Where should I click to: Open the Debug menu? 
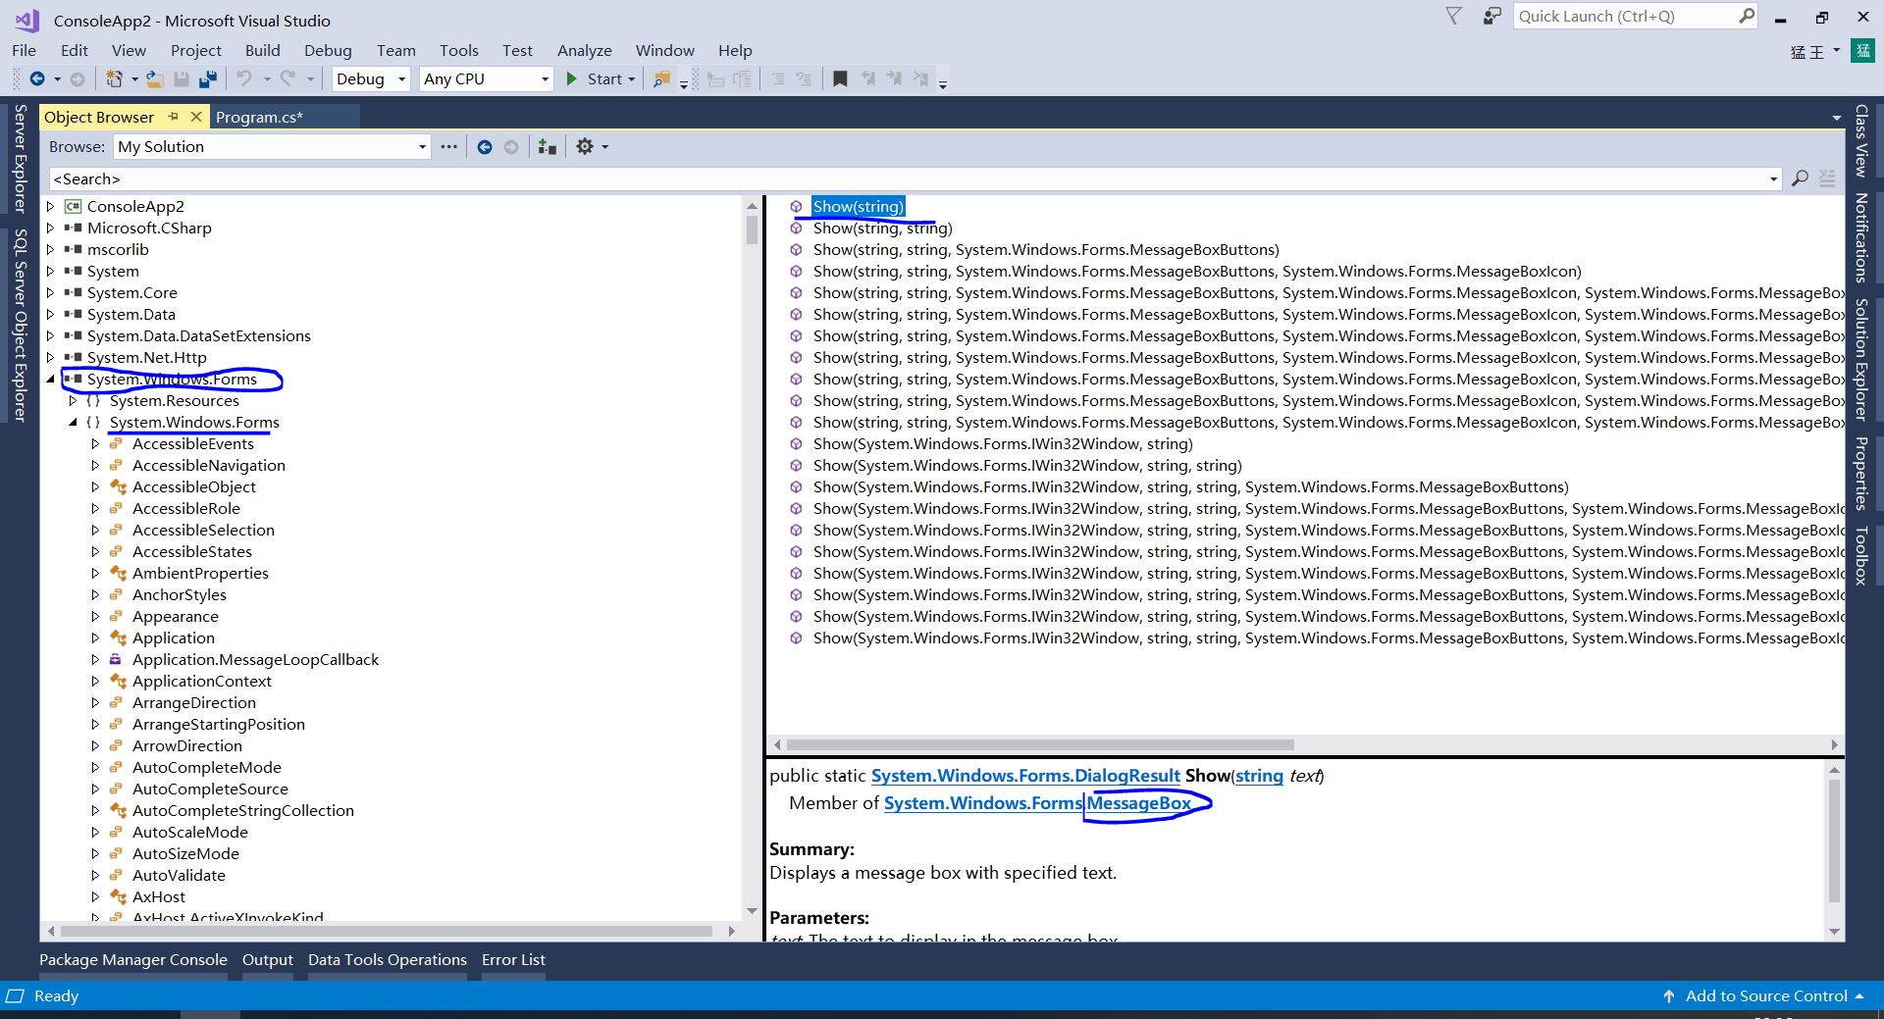[328, 51]
